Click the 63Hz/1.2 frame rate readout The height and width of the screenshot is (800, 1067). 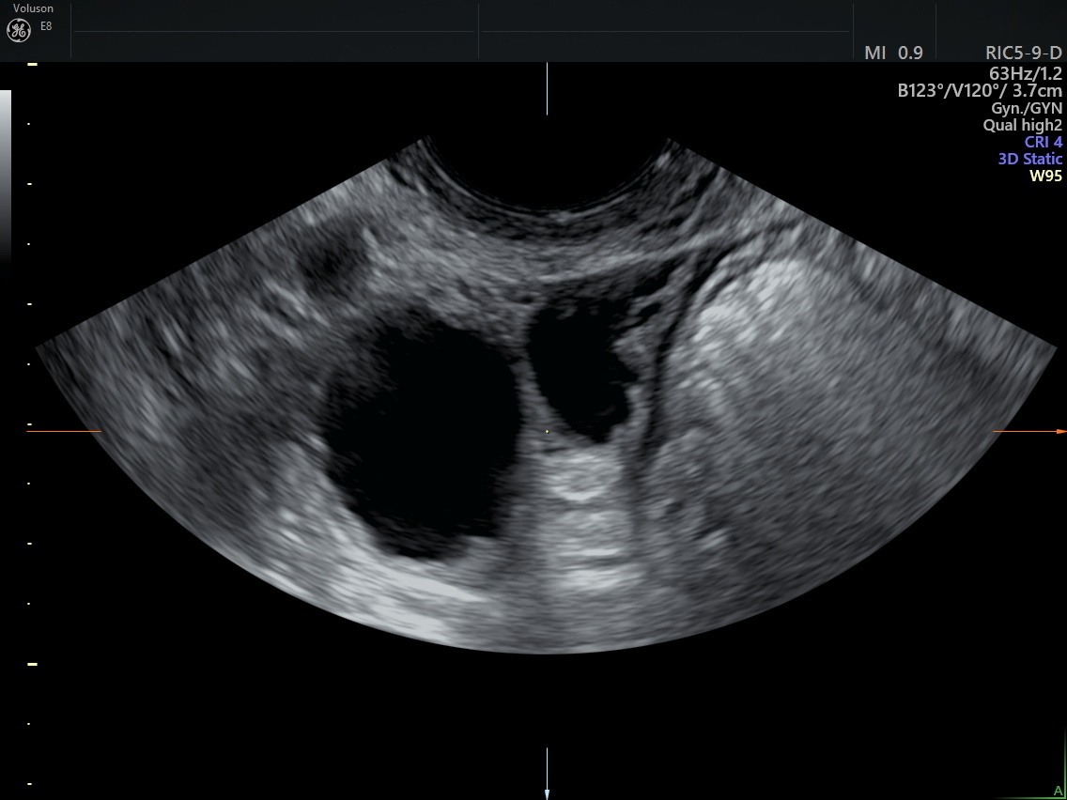pyautogui.click(x=1025, y=72)
